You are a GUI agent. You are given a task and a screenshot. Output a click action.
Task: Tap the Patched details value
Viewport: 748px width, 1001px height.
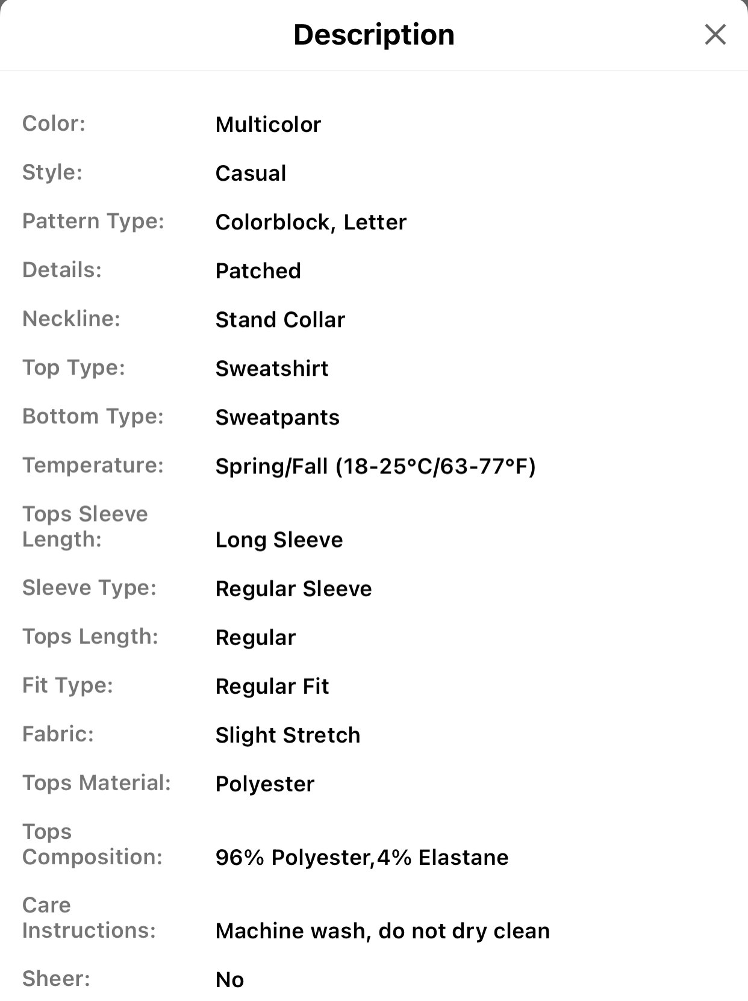(258, 271)
